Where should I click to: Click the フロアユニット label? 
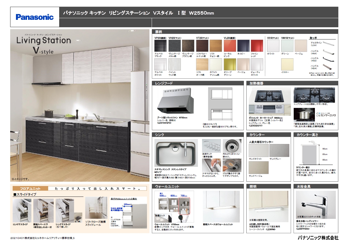point(30,189)
